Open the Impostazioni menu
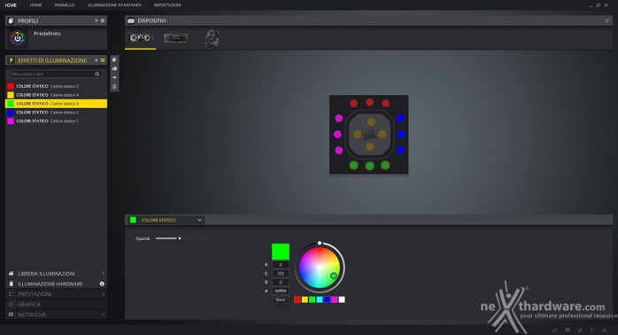Image resolution: width=618 pixels, height=335 pixels. [167, 5]
